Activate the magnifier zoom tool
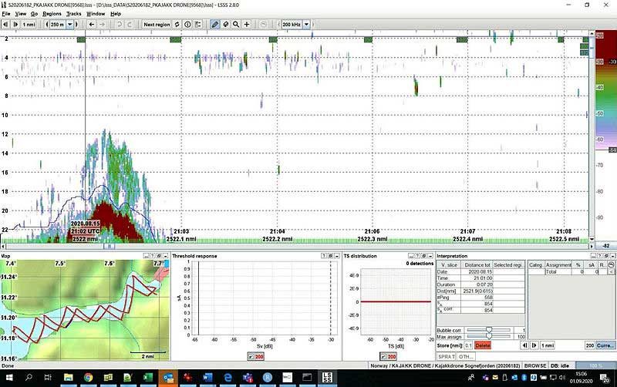617x387 pixels. click(x=236, y=25)
